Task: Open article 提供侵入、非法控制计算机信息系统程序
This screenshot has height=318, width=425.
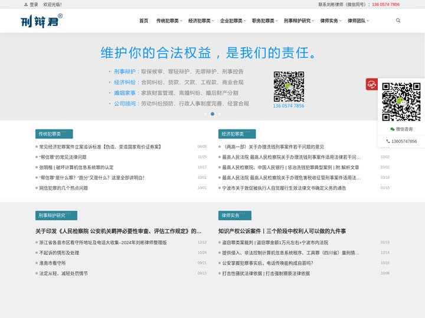Action: click(290, 253)
